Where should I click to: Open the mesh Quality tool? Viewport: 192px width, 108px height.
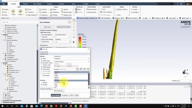[x=20, y=12]
